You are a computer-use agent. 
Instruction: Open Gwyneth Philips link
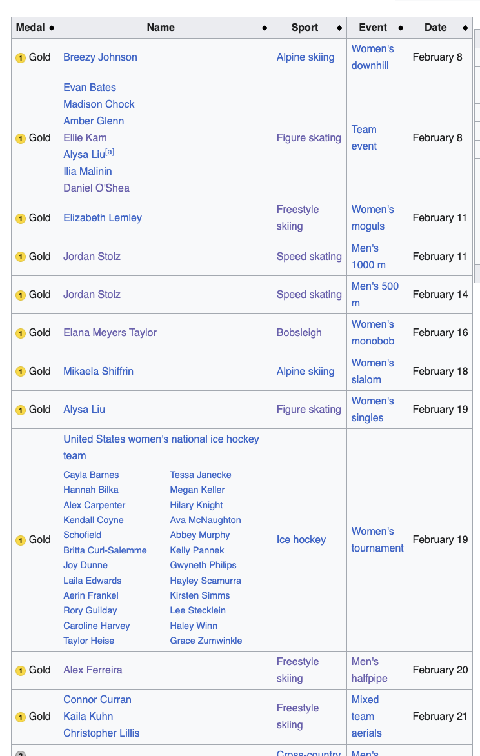pyautogui.click(x=203, y=565)
